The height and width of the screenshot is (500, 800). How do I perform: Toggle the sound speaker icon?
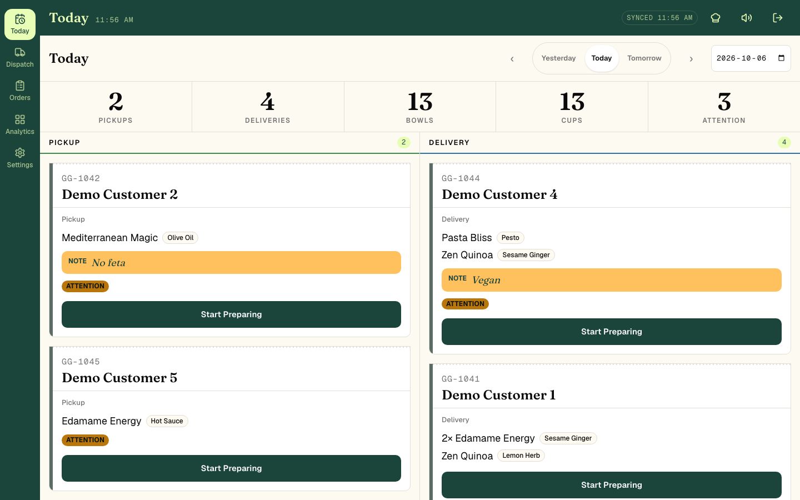(x=747, y=18)
